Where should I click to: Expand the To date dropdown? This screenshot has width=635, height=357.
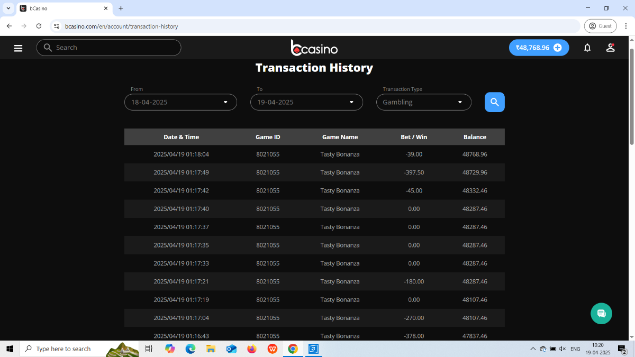click(x=306, y=102)
